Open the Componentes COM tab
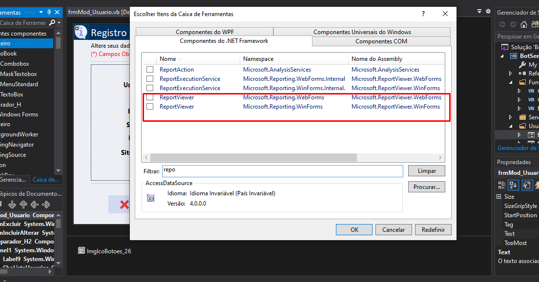The image size is (539, 282). [x=381, y=41]
